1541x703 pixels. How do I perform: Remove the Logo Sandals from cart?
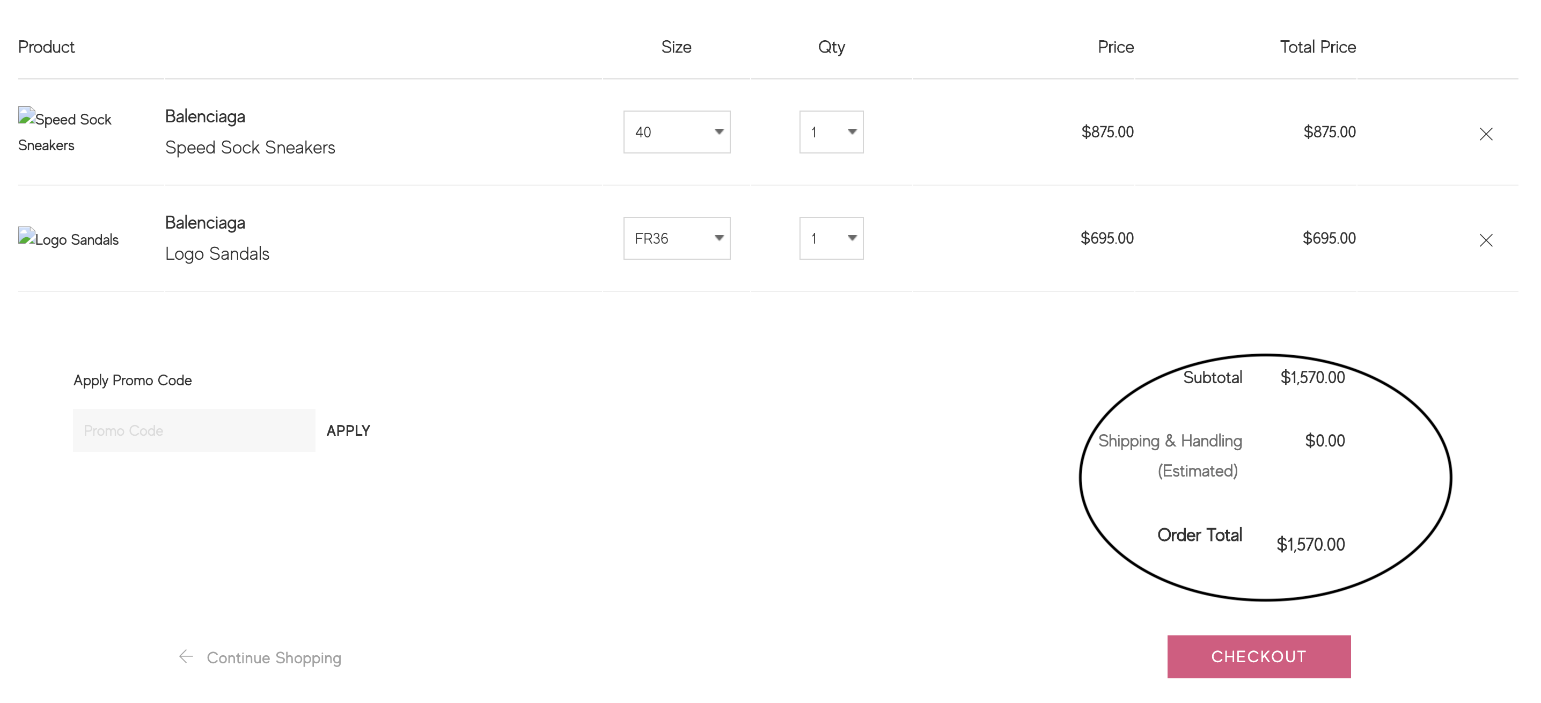pos(1486,240)
